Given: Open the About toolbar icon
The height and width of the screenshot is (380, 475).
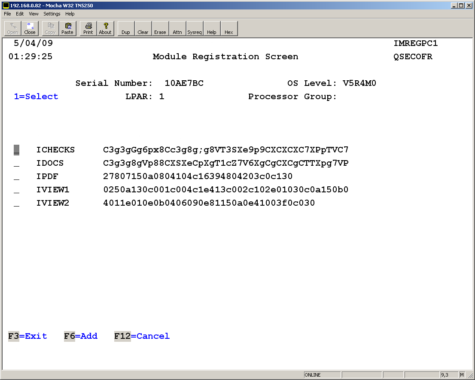Looking at the screenshot, I should (105, 28).
